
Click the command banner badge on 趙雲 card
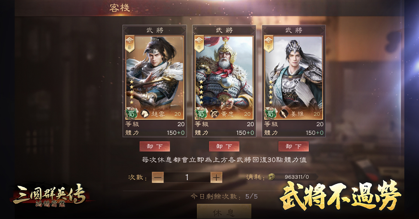click(x=130, y=44)
